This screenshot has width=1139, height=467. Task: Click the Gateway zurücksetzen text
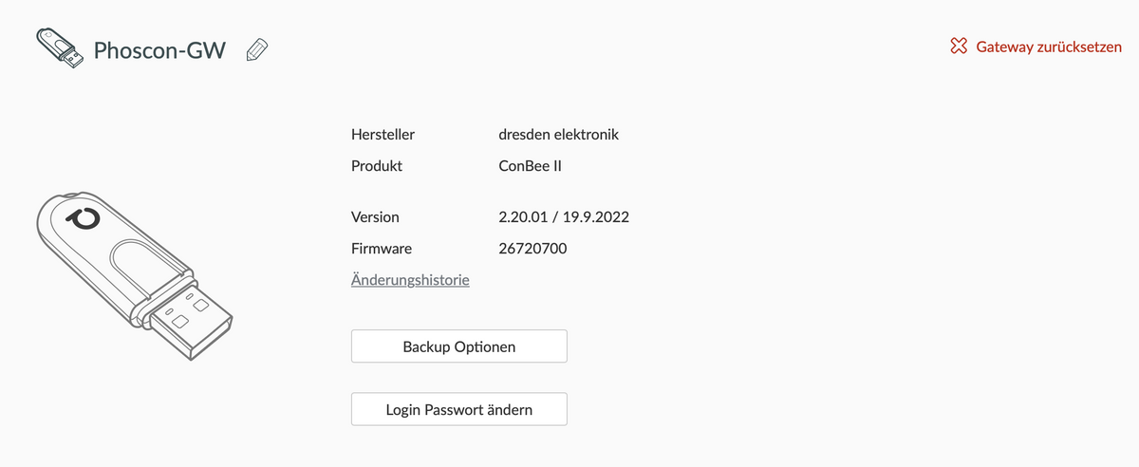[1049, 47]
